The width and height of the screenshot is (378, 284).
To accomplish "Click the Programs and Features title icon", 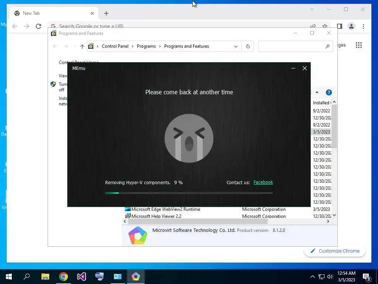I will [53, 33].
